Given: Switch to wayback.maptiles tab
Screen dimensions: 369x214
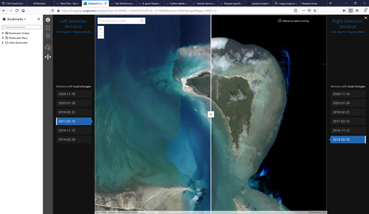Looking at the screenshot, I should pyautogui.click(x=259, y=4).
